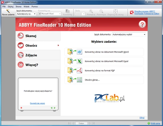This screenshot has width=163, height=126.
Task: Open the Widok menu
Action: (26, 7)
